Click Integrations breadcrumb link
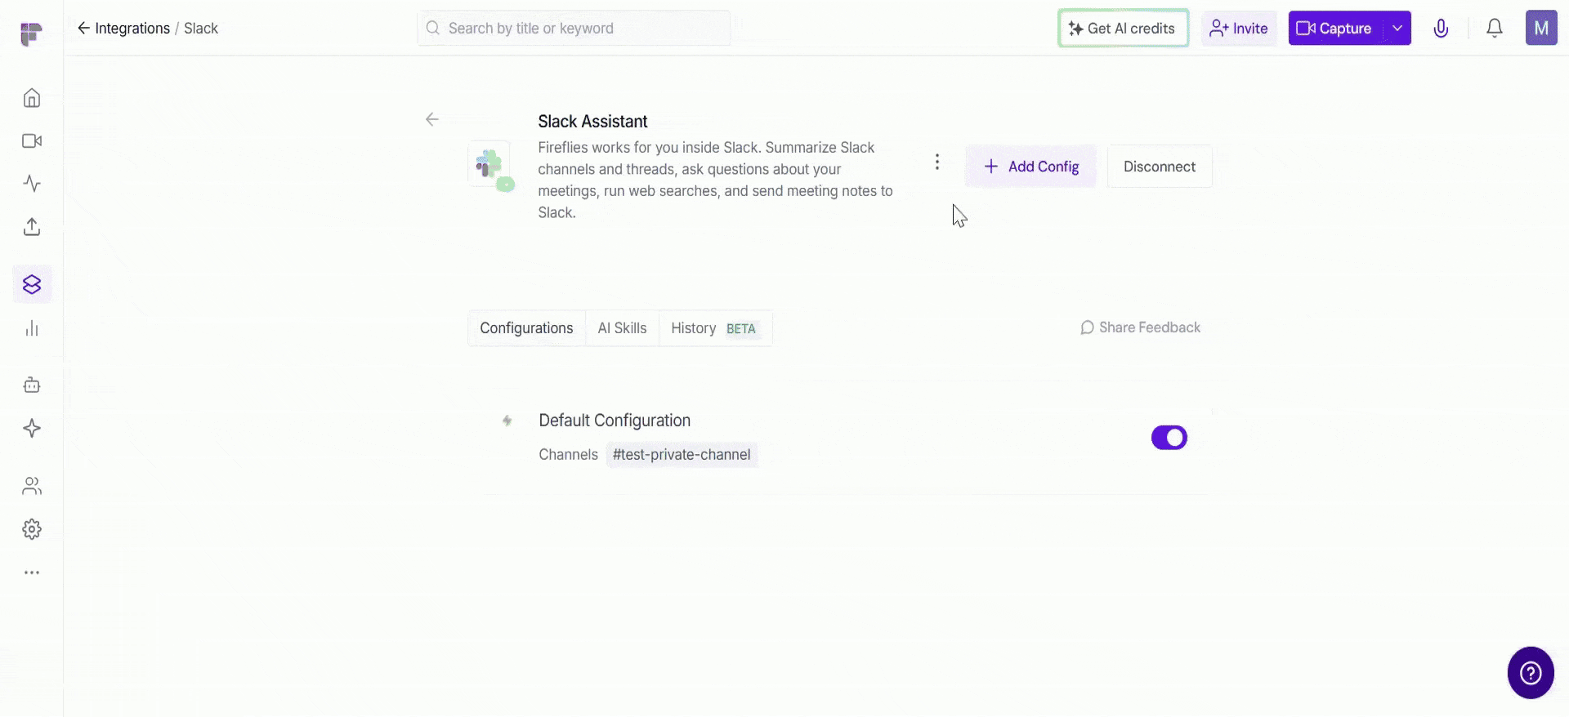 pyautogui.click(x=132, y=29)
